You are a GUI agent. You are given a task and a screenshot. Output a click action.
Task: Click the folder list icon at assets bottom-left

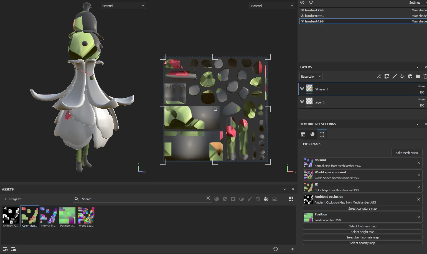click(x=13, y=249)
